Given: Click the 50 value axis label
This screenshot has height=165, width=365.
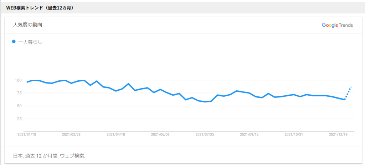Looking at the screenshot, I should click(x=20, y=106).
